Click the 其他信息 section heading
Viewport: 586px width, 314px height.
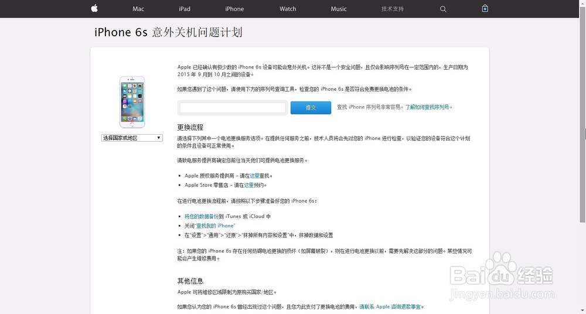tap(190, 281)
